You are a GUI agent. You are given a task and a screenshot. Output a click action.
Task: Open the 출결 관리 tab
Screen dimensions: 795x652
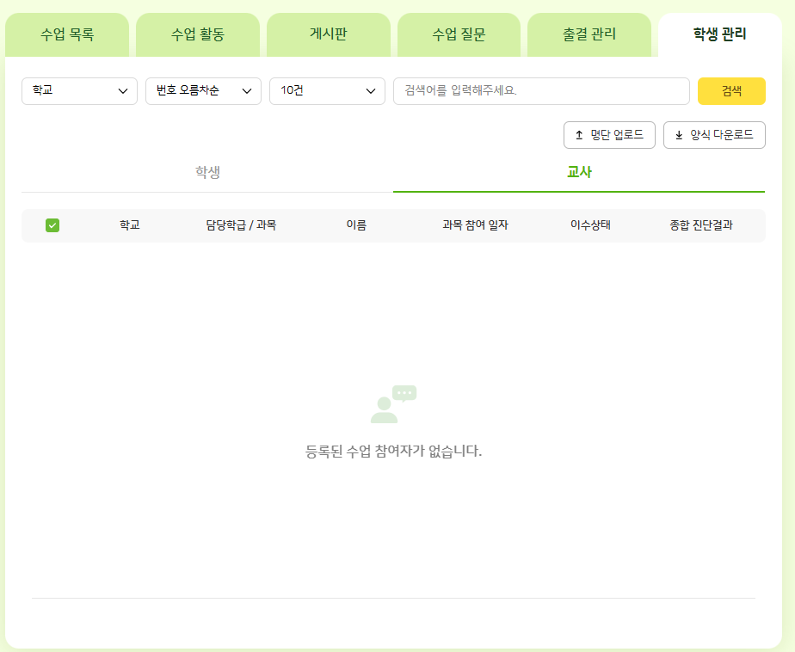589,35
